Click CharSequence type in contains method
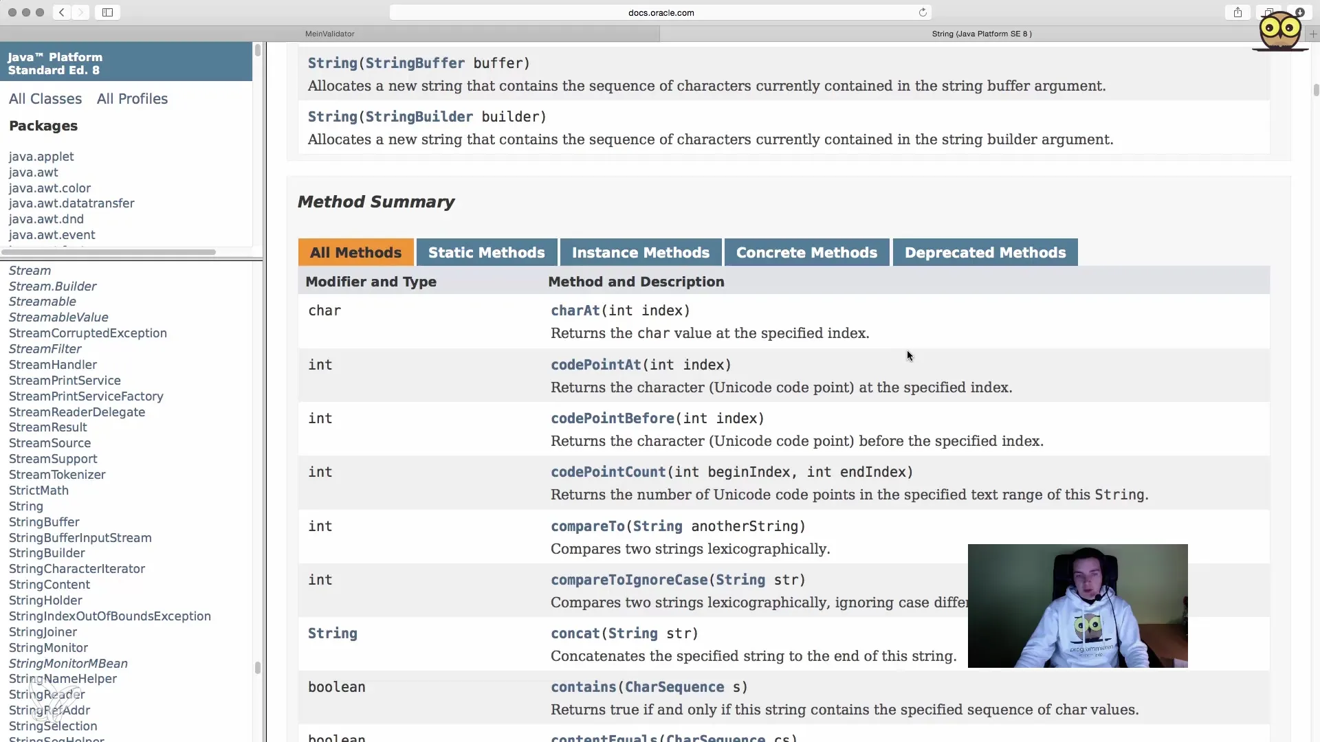The width and height of the screenshot is (1320, 742). tap(674, 687)
